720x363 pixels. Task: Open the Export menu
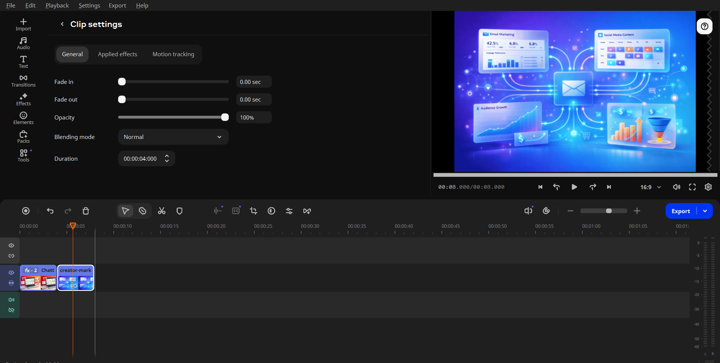point(117,5)
